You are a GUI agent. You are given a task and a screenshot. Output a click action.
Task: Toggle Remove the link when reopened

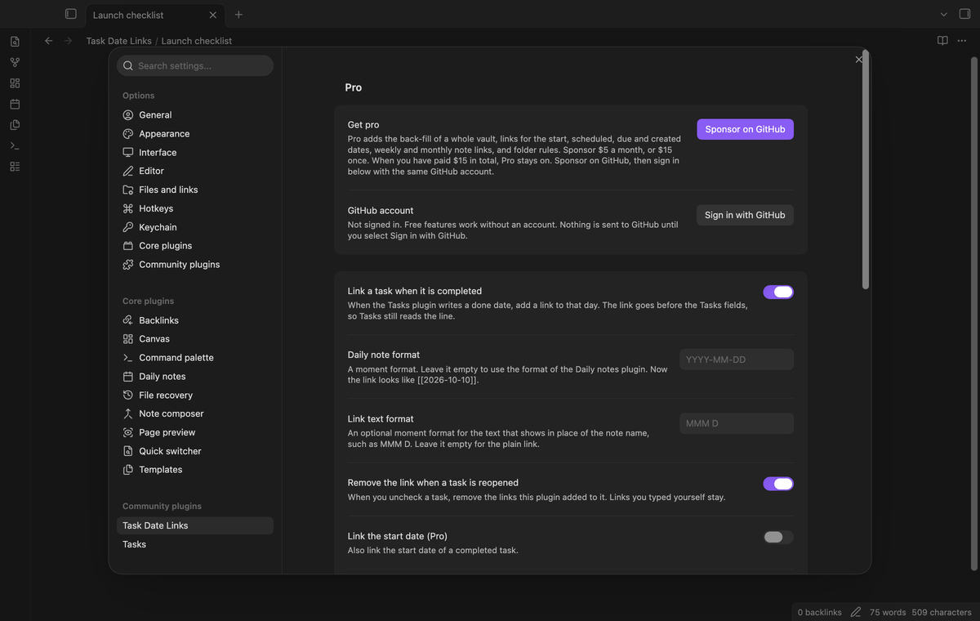[778, 484]
